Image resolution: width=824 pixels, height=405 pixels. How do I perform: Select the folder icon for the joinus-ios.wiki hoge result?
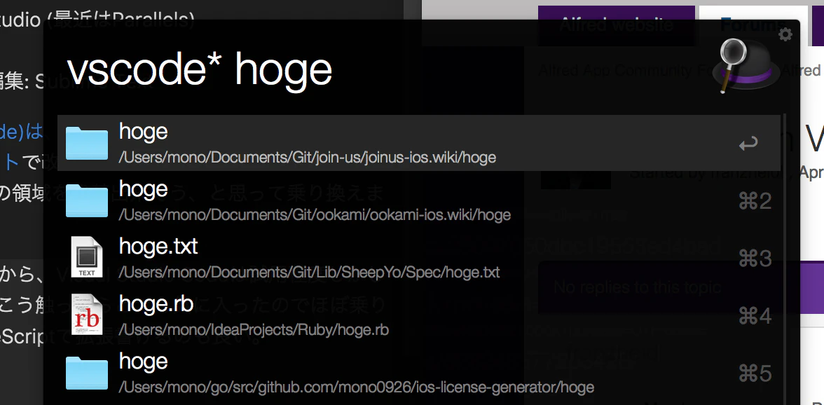tap(87, 143)
